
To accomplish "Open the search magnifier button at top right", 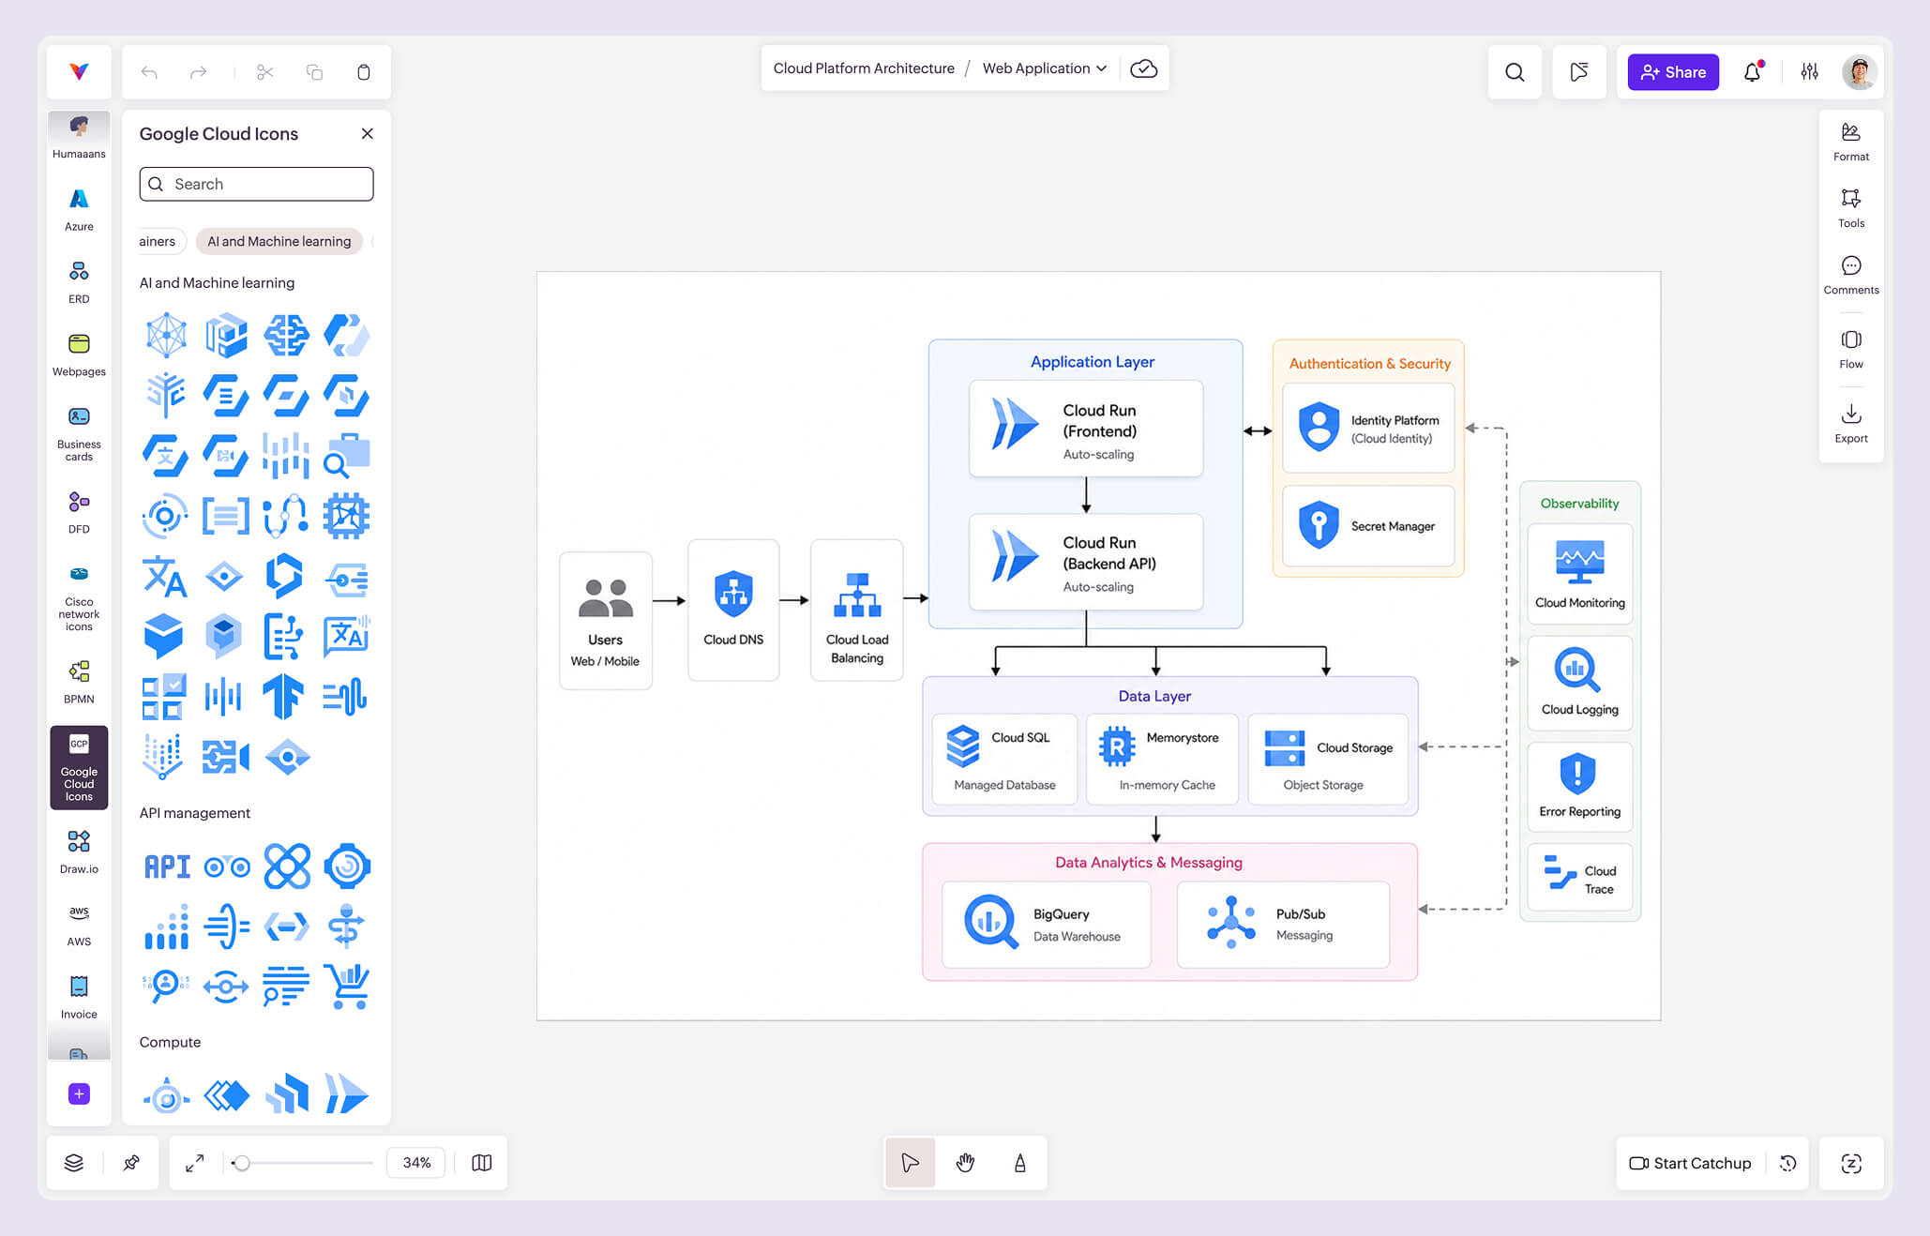I will [x=1515, y=72].
